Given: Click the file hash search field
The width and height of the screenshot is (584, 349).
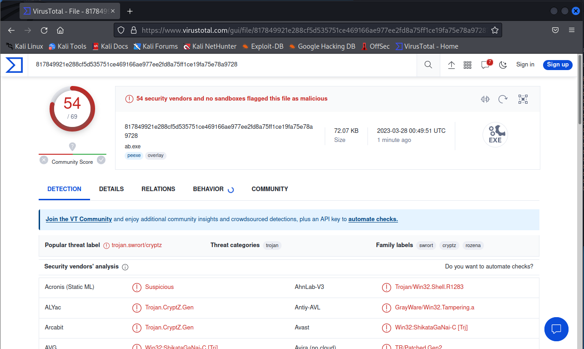Looking at the screenshot, I should point(223,65).
